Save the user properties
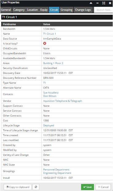This screenshot has width=113, height=191. pyautogui.click(x=88, y=187)
